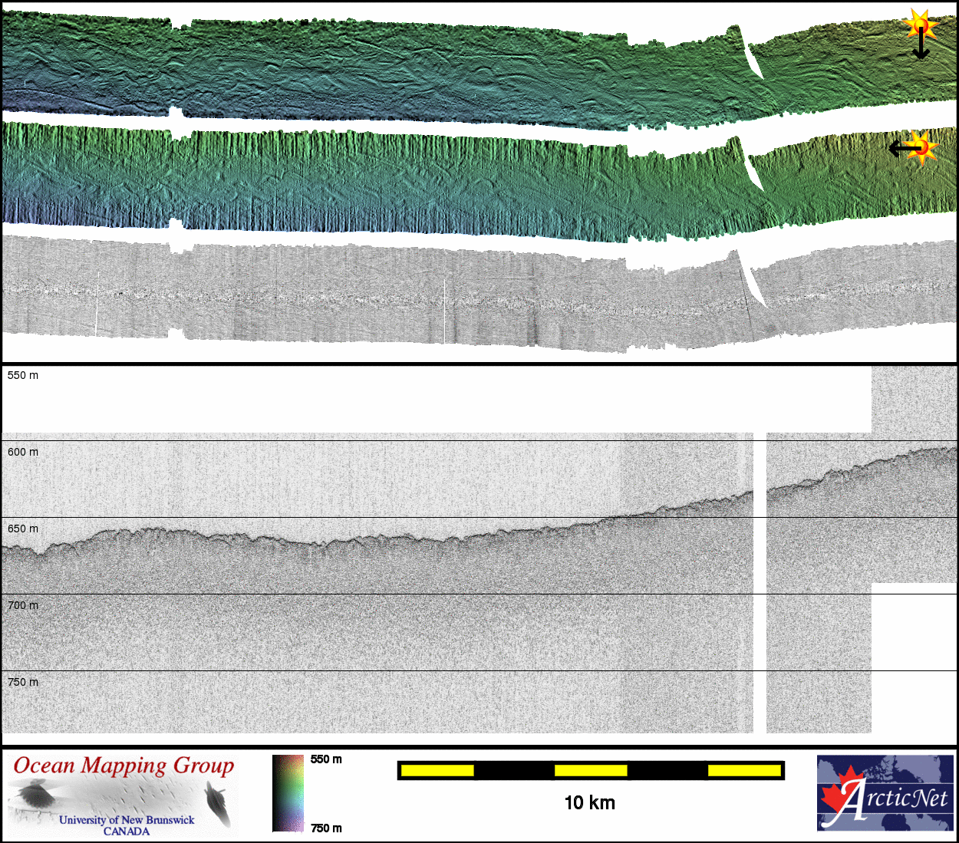Select the 700 m depth axis label
The width and height of the screenshot is (959, 843).
coord(23,605)
